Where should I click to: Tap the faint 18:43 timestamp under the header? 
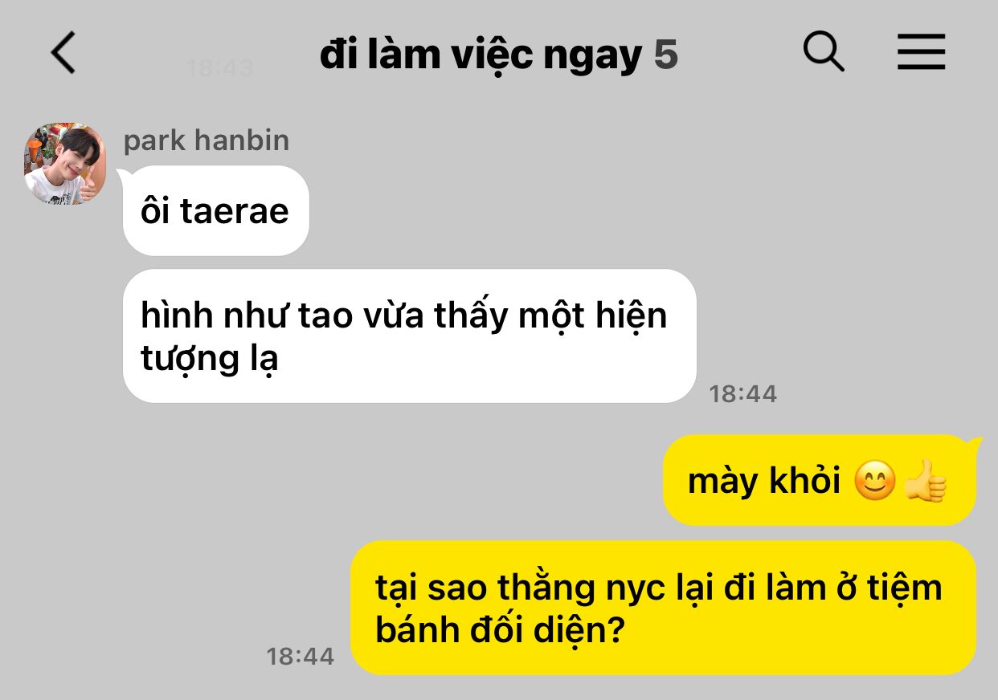point(220,68)
